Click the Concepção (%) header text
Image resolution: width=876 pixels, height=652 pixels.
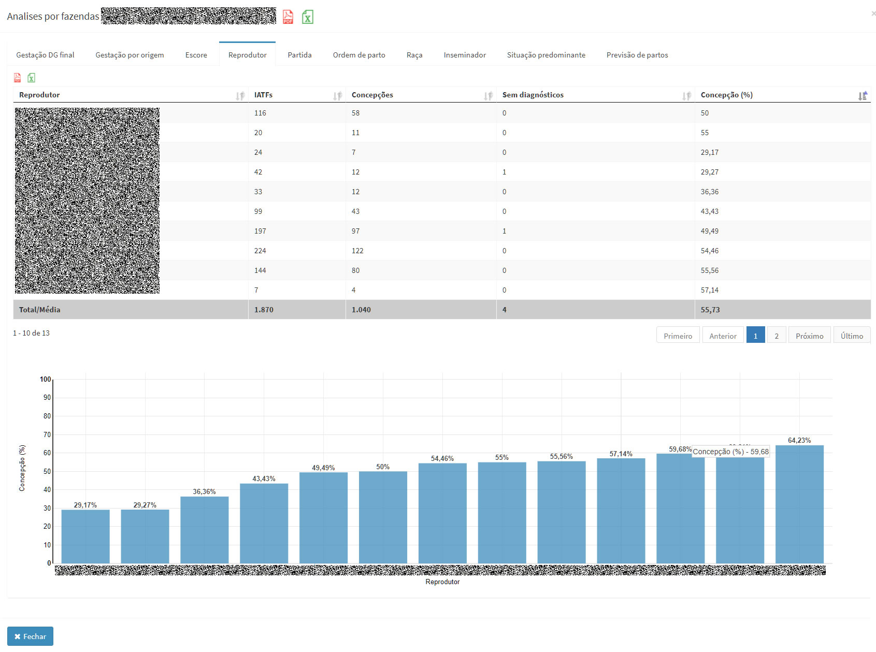click(x=726, y=95)
